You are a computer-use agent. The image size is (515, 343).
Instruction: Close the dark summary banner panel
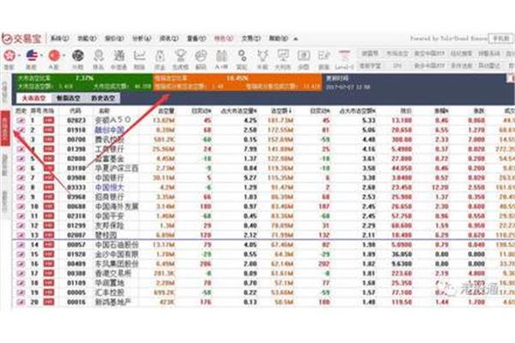(511, 78)
